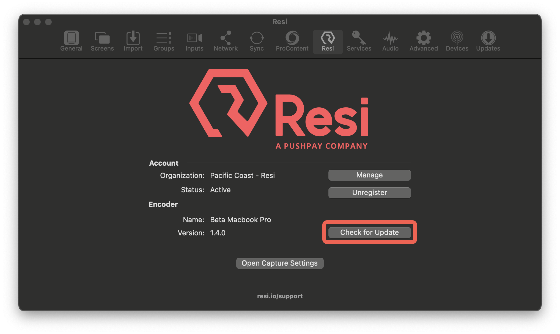Open the Sync settings pane
The width and height of the screenshot is (560, 334).
(x=256, y=41)
